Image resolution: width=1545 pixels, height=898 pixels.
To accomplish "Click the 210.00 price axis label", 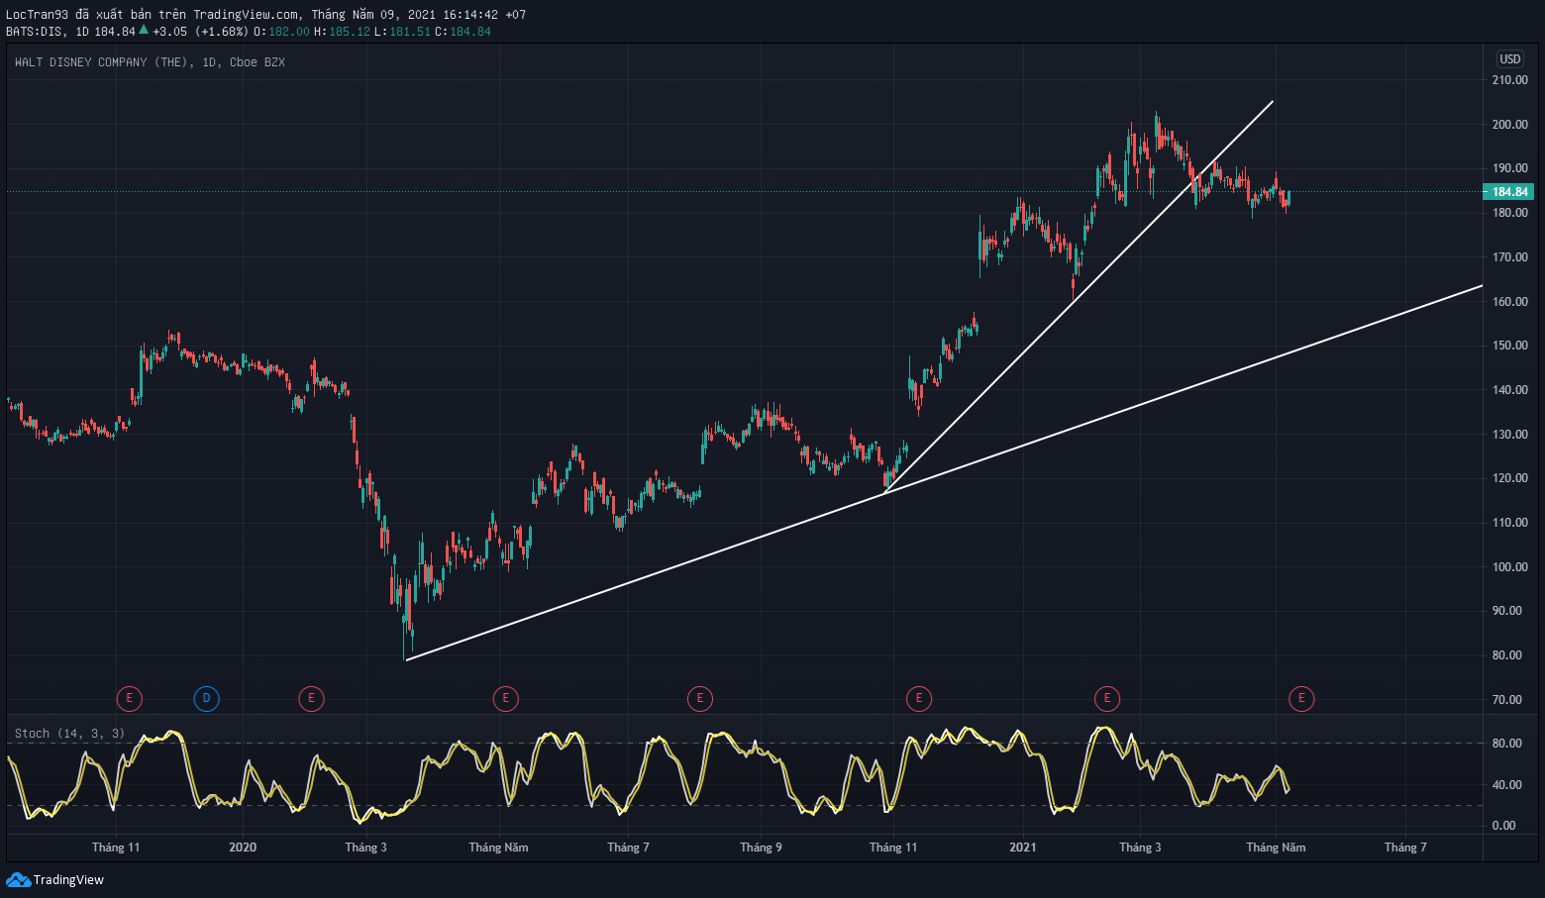I will pyautogui.click(x=1509, y=80).
